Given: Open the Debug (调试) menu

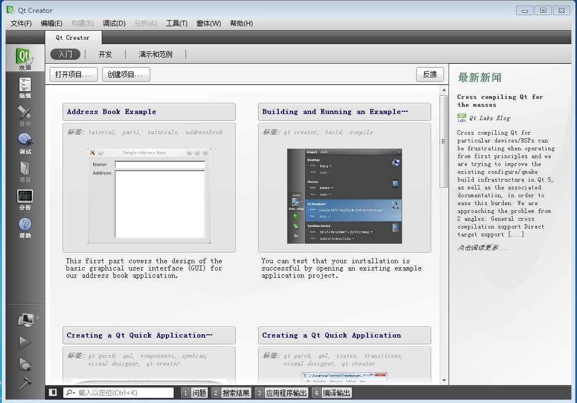Looking at the screenshot, I should pyautogui.click(x=114, y=23).
